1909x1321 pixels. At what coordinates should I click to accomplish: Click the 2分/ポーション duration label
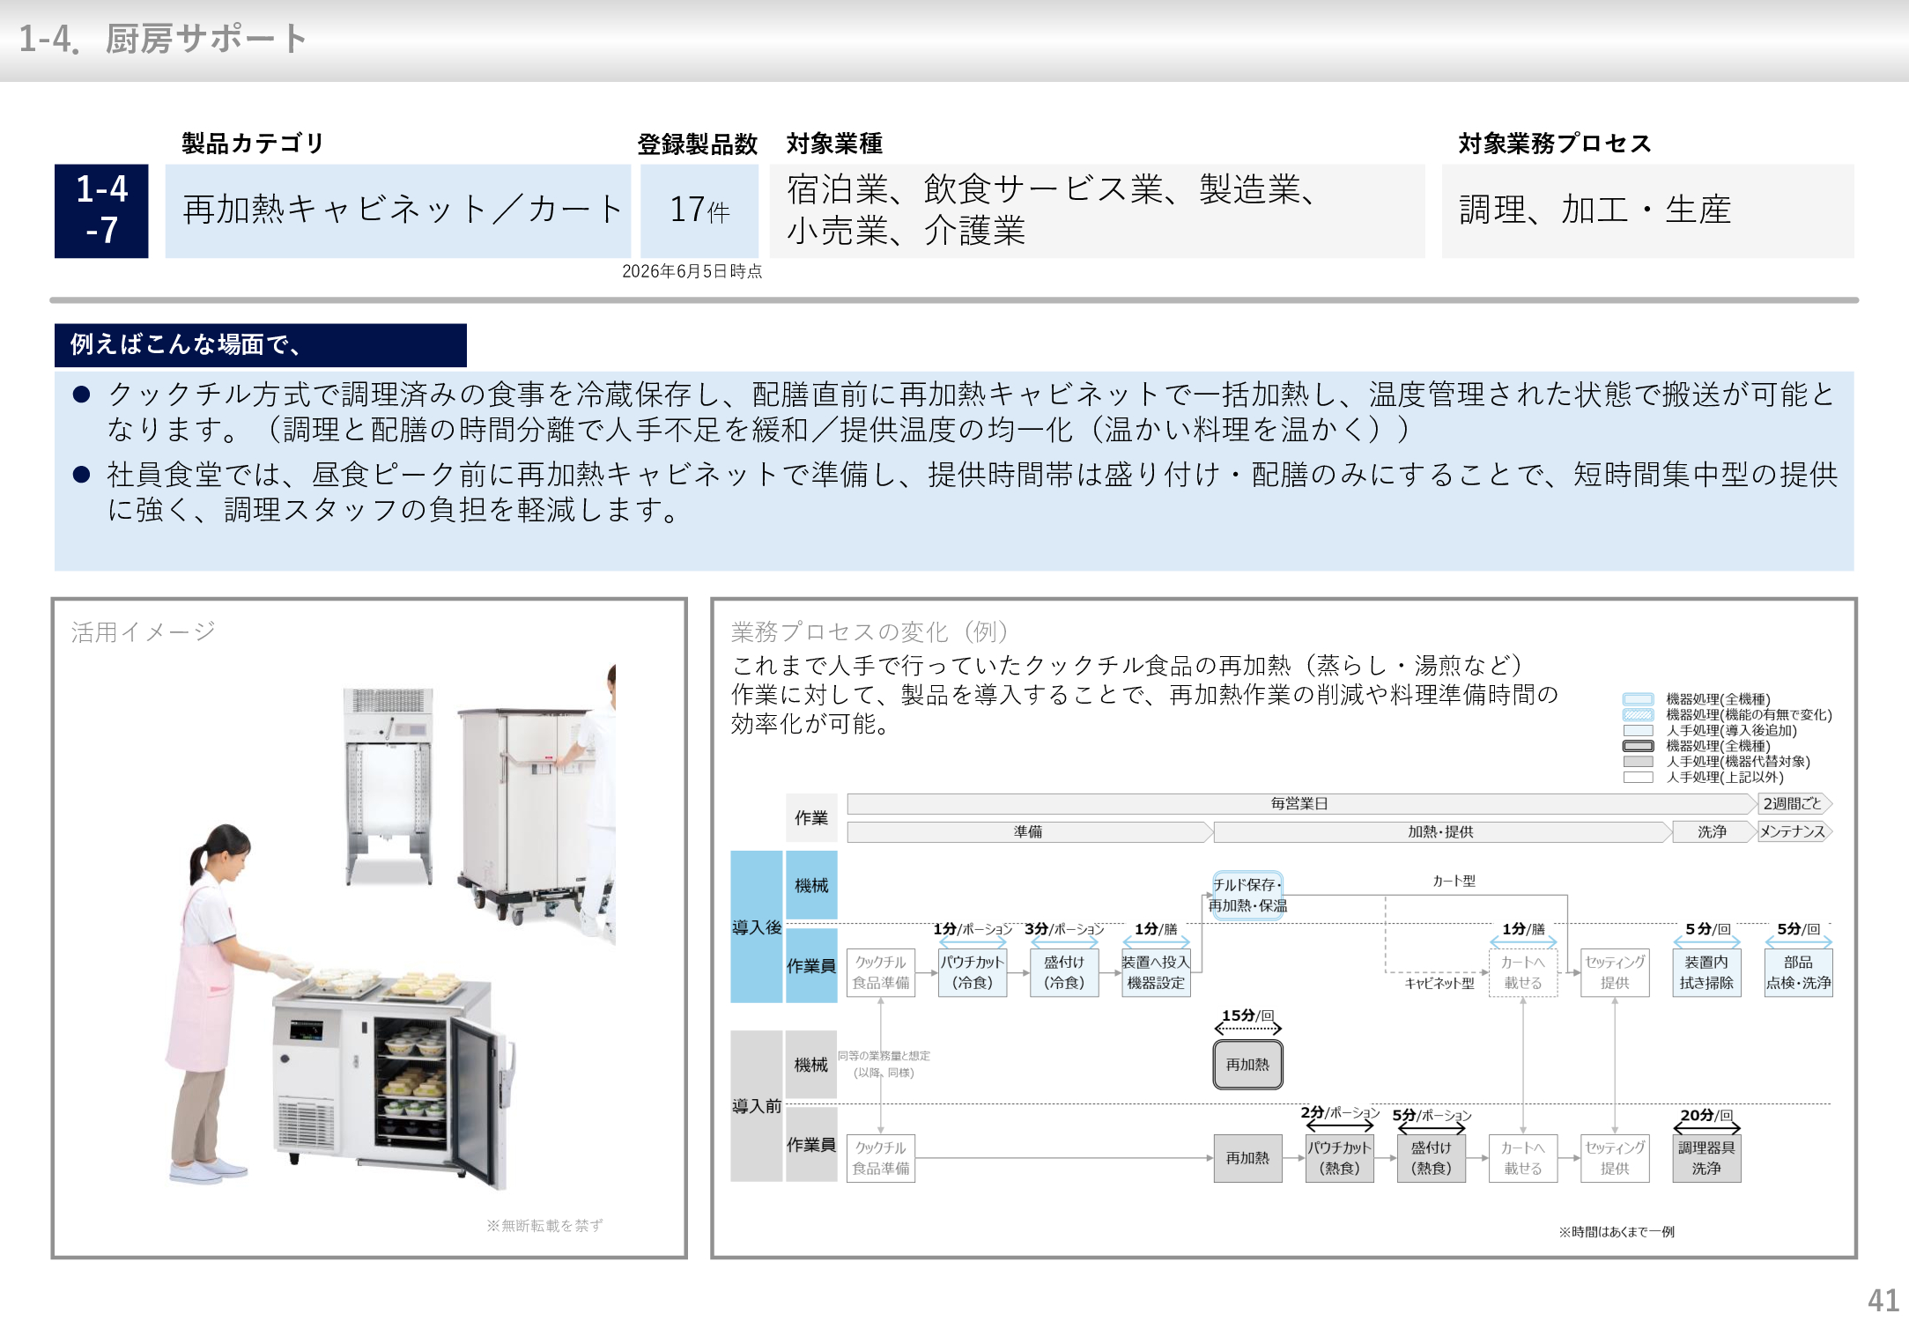click(1340, 1112)
